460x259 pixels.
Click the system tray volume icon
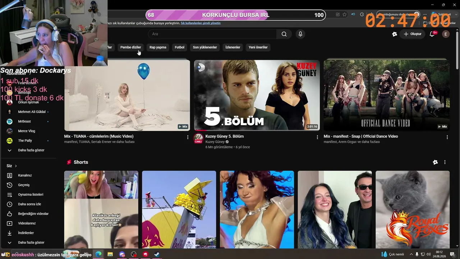point(428,254)
